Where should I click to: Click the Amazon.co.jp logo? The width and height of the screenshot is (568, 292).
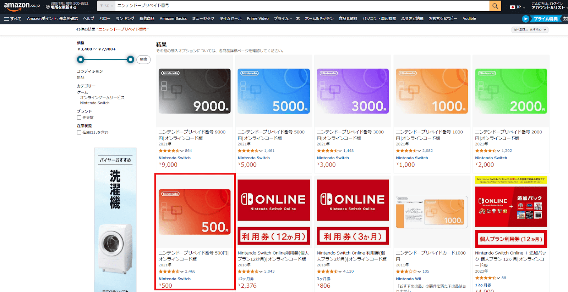(x=22, y=6)
